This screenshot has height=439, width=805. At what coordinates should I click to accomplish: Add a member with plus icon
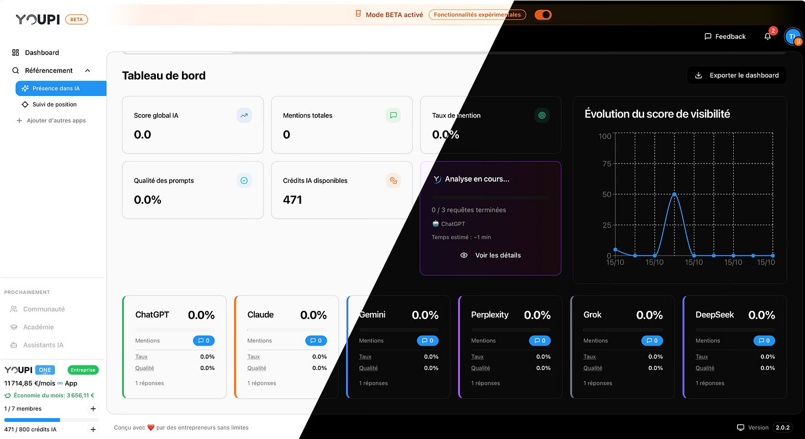pyautogui.click(x=93, y=409)
